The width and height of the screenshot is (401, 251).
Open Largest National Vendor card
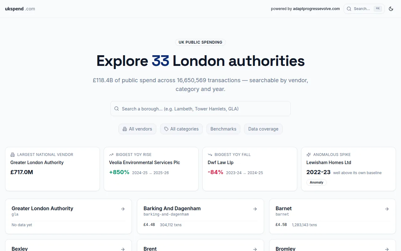52,169
